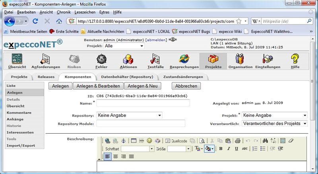This screenshot has height=174, width=318.
Task: Toggle strikethrough ABC formatting
Action: [x=244, y=149]
